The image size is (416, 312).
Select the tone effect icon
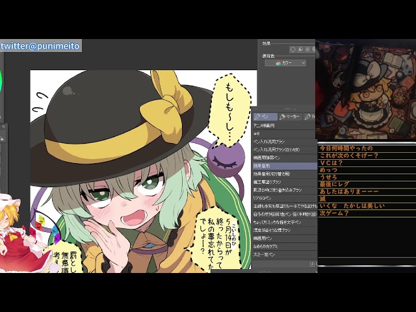(x=300, y=49)
